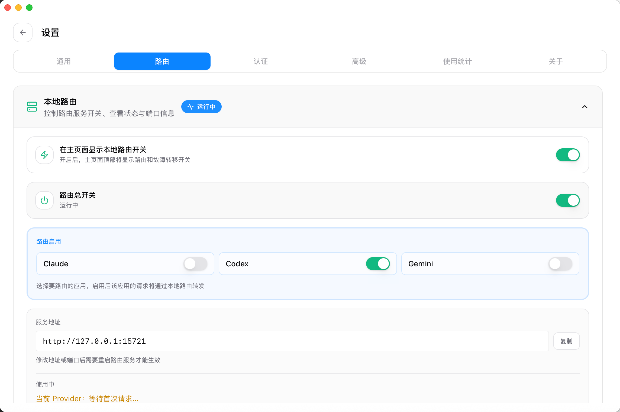This screenshot has width=620, height=412.
Task: Switch to the 关于 tab
Action: 556,61
